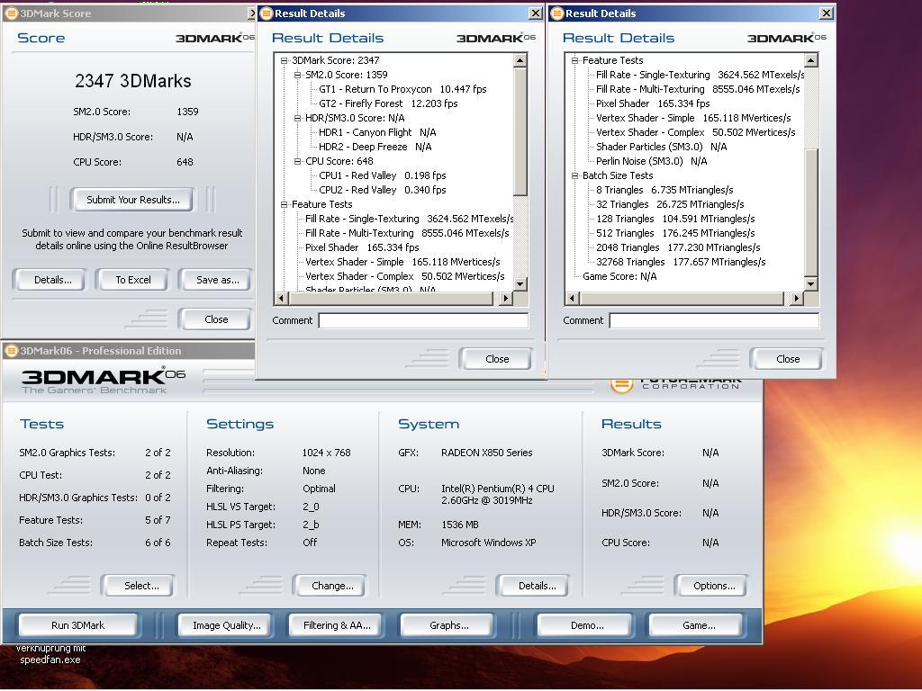Click scroll up arrow in middle Result Details list
922x691 pixels.
click(520, 60)
